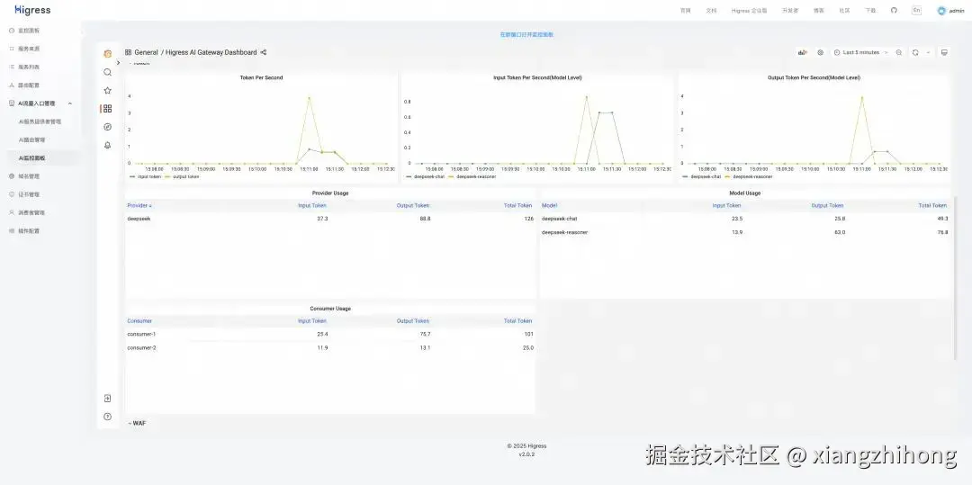This screenshot has width=972, height=485.
Task: Open 文档 link in top navigation
Action: coord(711,11)
